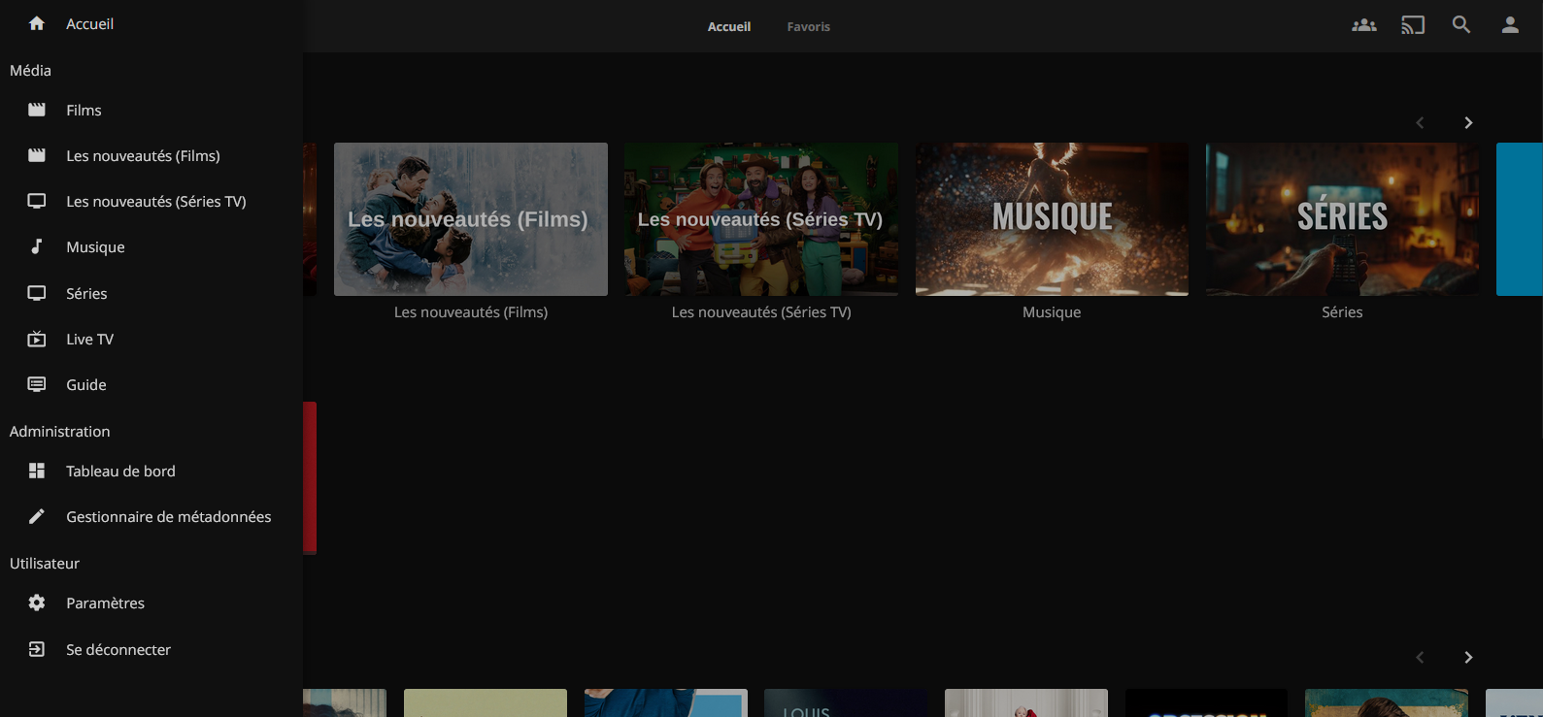Select the Musique note icon

tap(37, 246)
